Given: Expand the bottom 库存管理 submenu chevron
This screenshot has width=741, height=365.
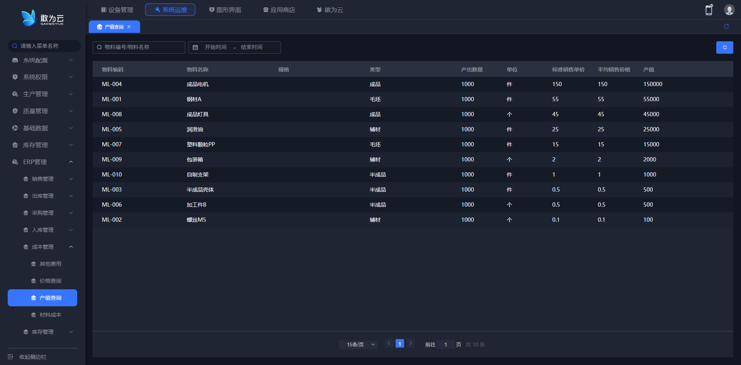Looking at the screenshot, I should pos(71,332).
